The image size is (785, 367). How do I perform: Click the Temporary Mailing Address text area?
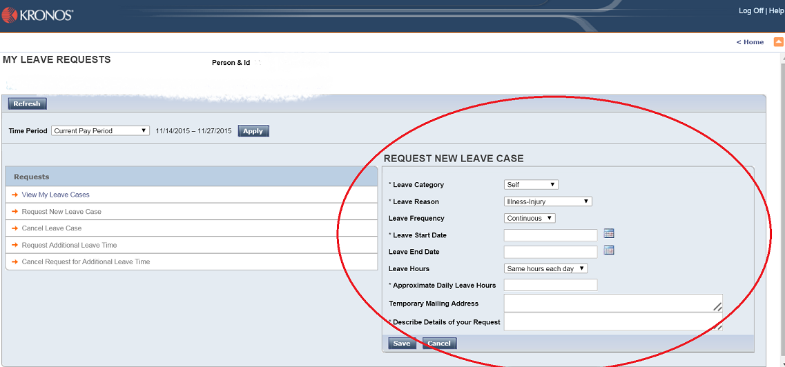pos(613,303)
